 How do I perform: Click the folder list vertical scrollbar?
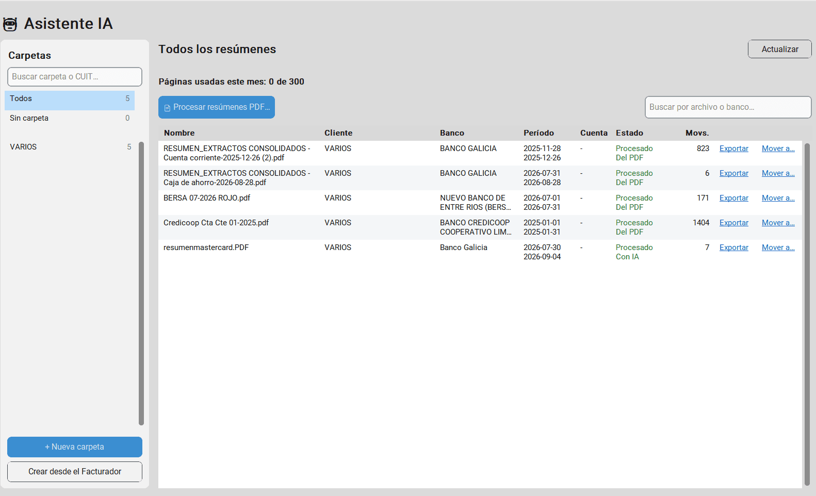point(141,284)
